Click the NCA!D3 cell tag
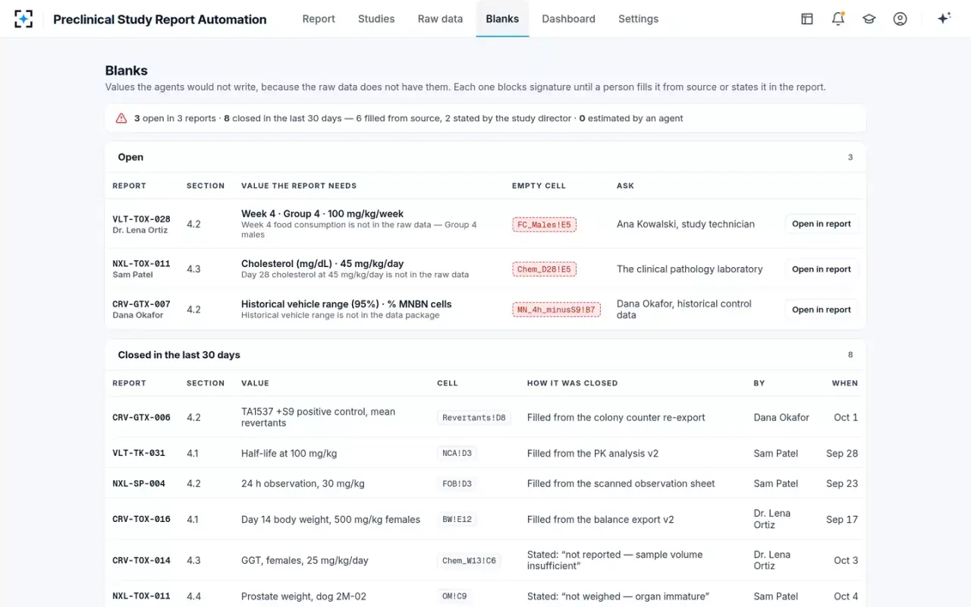Screen dimensions: 971x607 [x=457, y=454]
